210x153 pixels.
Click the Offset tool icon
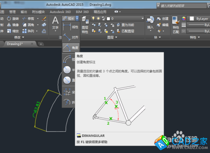pyautogui.click(x=44, y=31)
